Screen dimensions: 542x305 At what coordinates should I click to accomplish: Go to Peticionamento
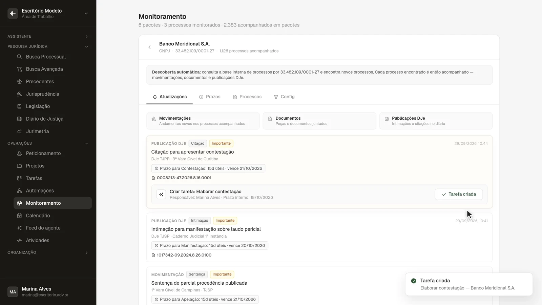[53, 154]
